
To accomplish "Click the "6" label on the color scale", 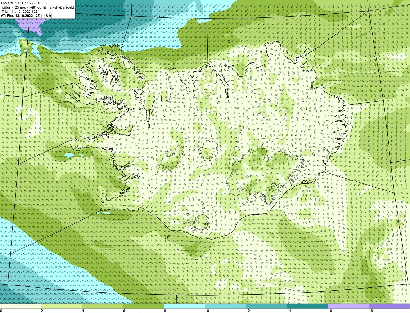I will 124,311.
